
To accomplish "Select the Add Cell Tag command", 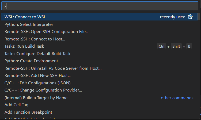I will click(100, 105).
